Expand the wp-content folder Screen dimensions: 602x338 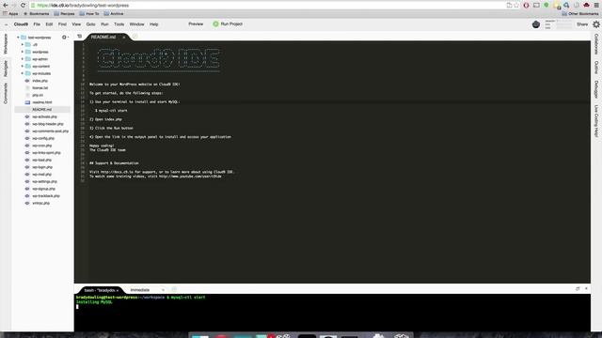click(23, 67)
